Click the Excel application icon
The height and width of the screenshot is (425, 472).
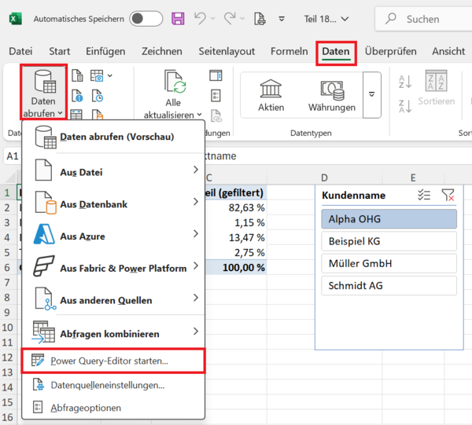coord(16,19)
